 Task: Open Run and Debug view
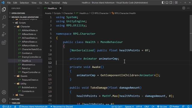tap(4, 34)
